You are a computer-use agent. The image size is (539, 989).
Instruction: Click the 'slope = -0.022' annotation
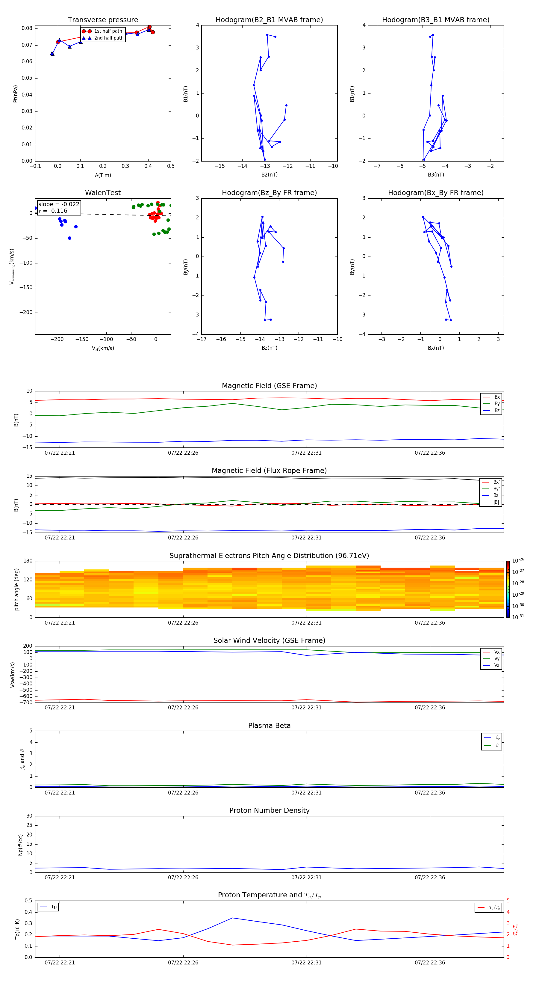click(x=59, y=204)
